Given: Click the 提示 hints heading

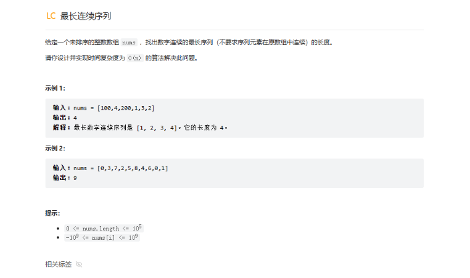Looking at the screenshot, I should pyautogui.click(x=52, y=213).
